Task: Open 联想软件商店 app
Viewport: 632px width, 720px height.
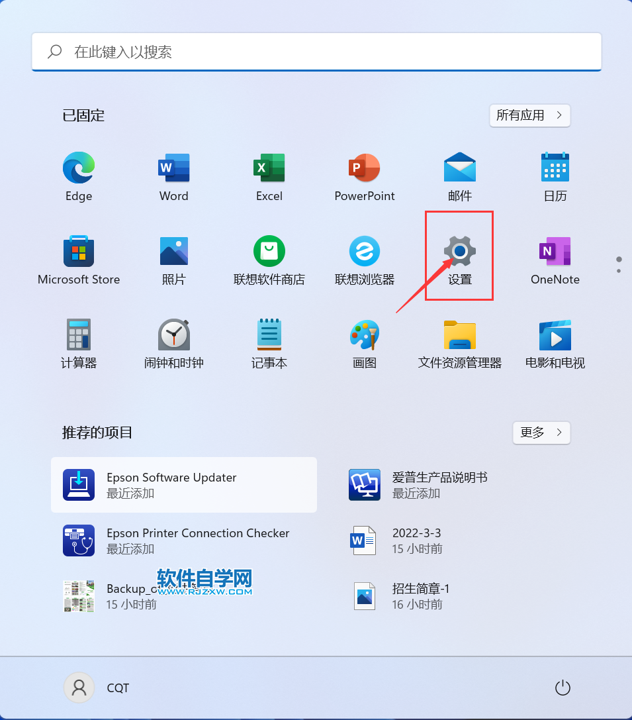Action: (x=269, y=260)
